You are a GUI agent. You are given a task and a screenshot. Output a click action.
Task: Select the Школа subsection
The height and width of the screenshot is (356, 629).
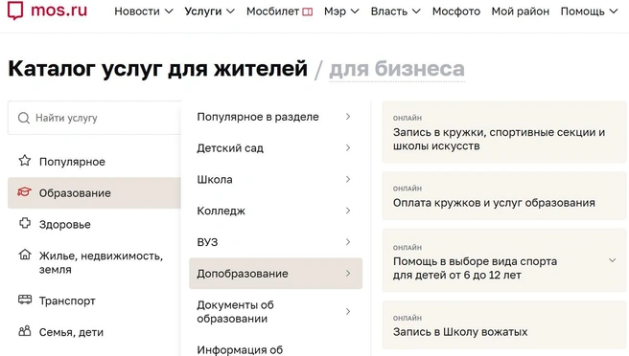coord(275,179)
